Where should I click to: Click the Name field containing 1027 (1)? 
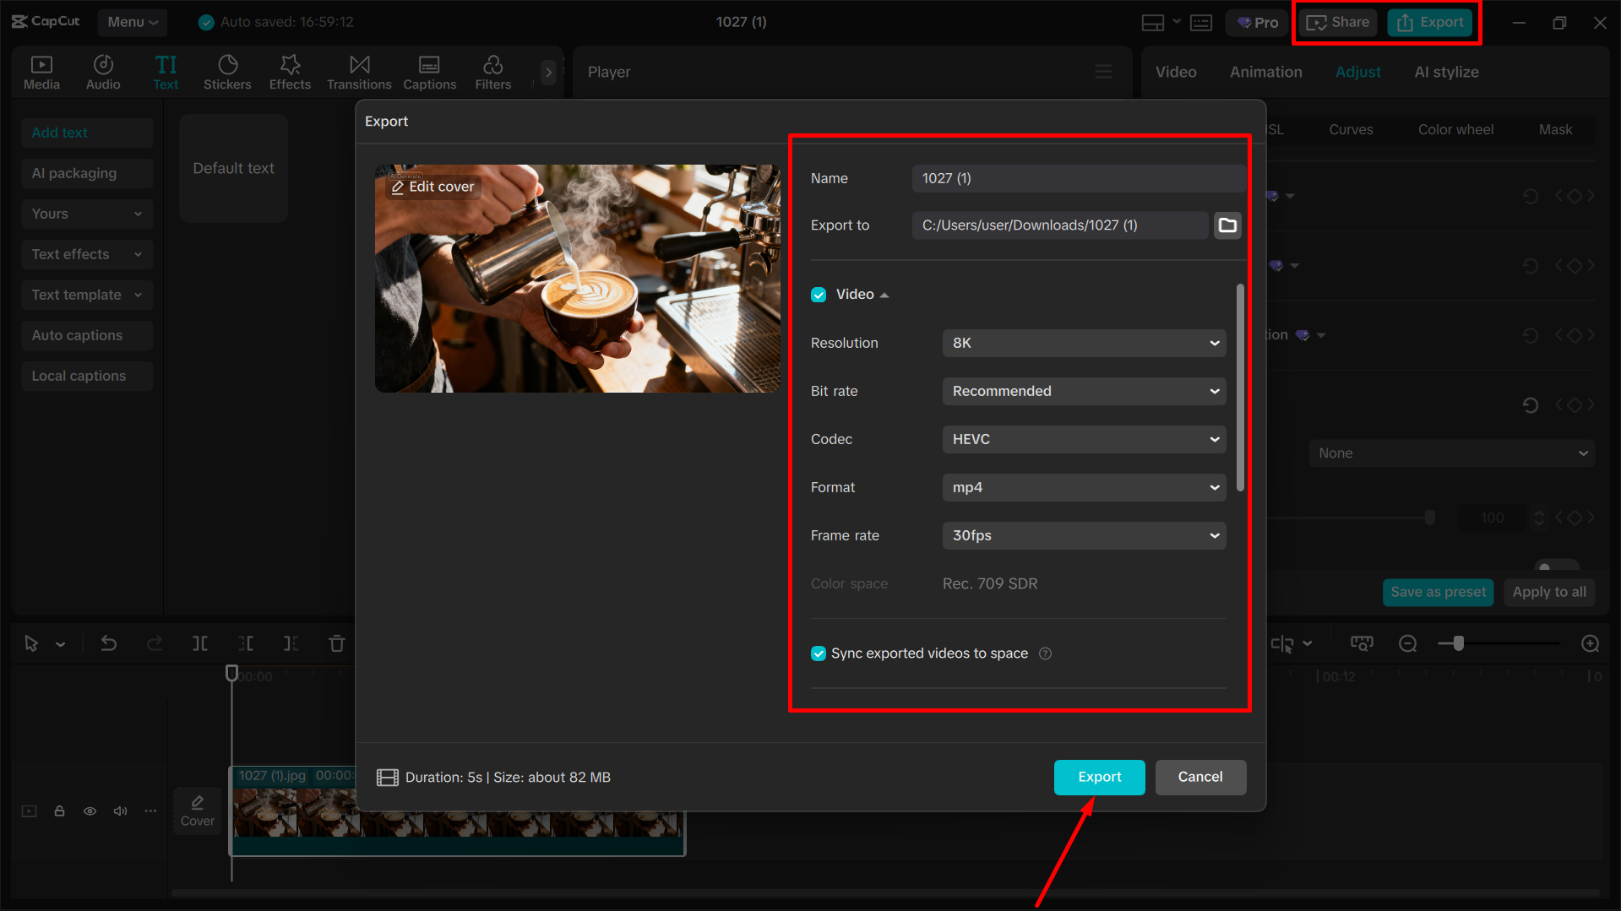1077,178
